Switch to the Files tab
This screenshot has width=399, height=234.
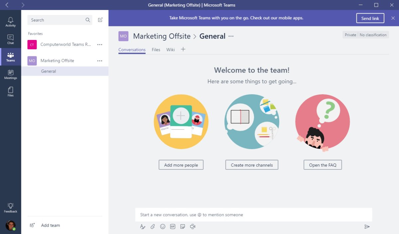(156, 50)
